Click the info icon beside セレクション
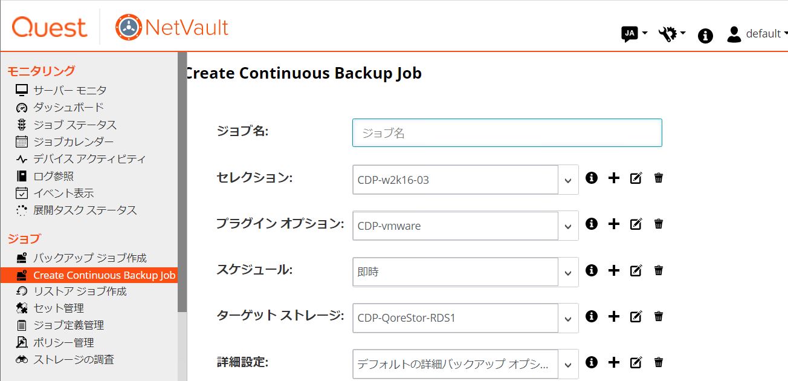The height and width of the screenshot is (381, 788). [x=592, y=178]
